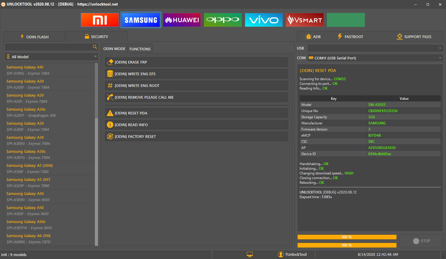Click the model list vertical scrollbar
The image size is (446, 259).
pos(96,154)
